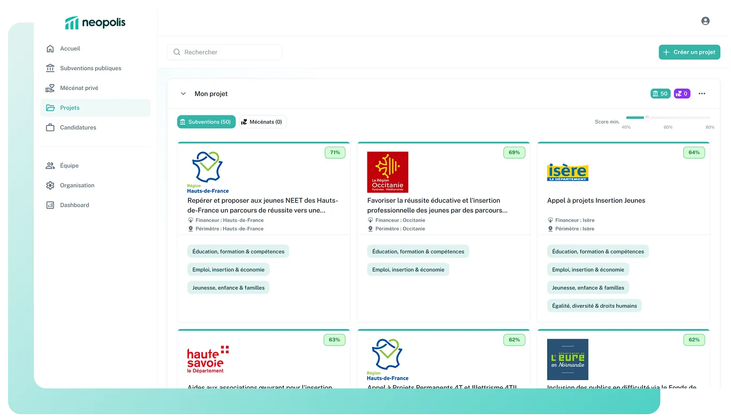Screen dimensions: 731x419
Task: Click Financeur : Hauts-de-France text
Action: (230, 220)
